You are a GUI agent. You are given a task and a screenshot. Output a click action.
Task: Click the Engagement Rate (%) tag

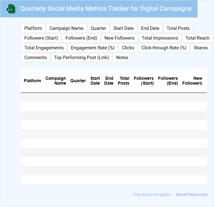coord(93,48)
